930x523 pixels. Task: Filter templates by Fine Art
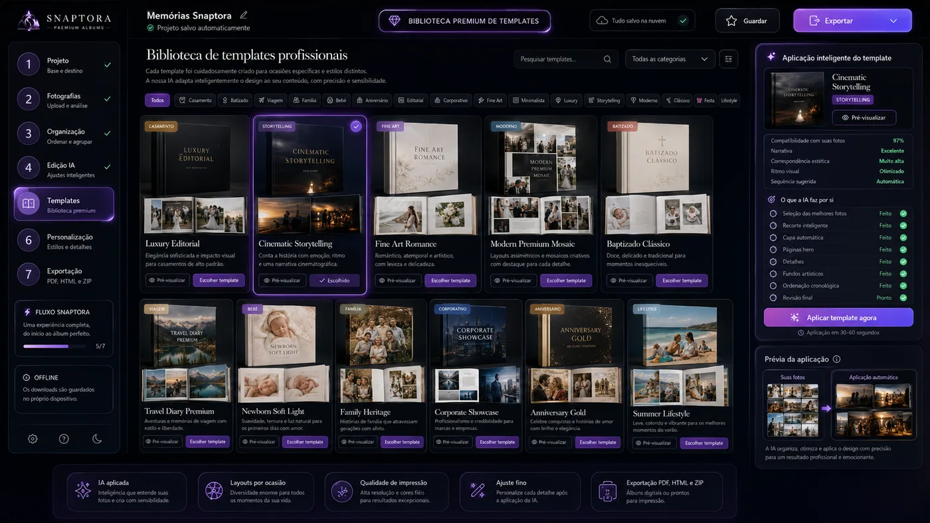(x=490, y=100)
